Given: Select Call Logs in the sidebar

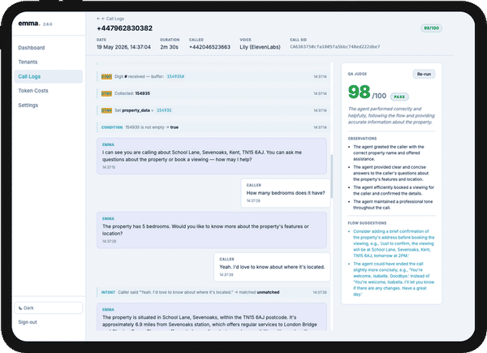Looking at the screenshot, I should point(49,76).
